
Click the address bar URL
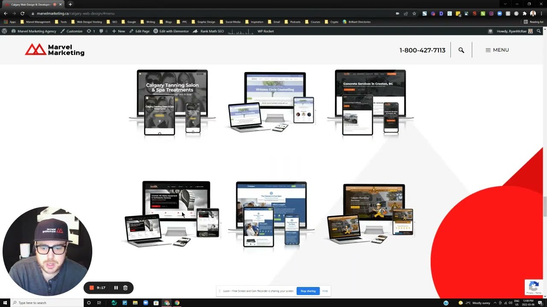(76, 13)
